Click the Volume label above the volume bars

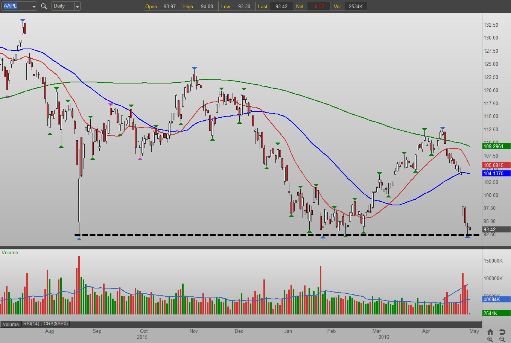10,252
